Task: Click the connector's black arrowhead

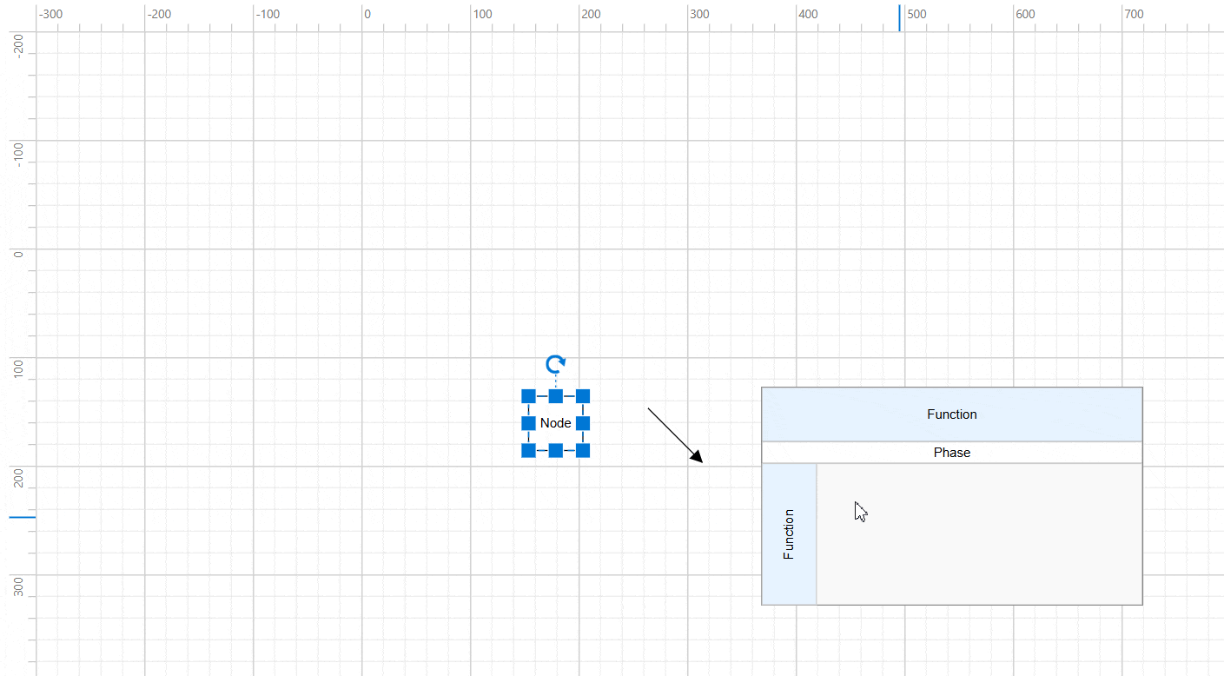Action: coord(697,457)
